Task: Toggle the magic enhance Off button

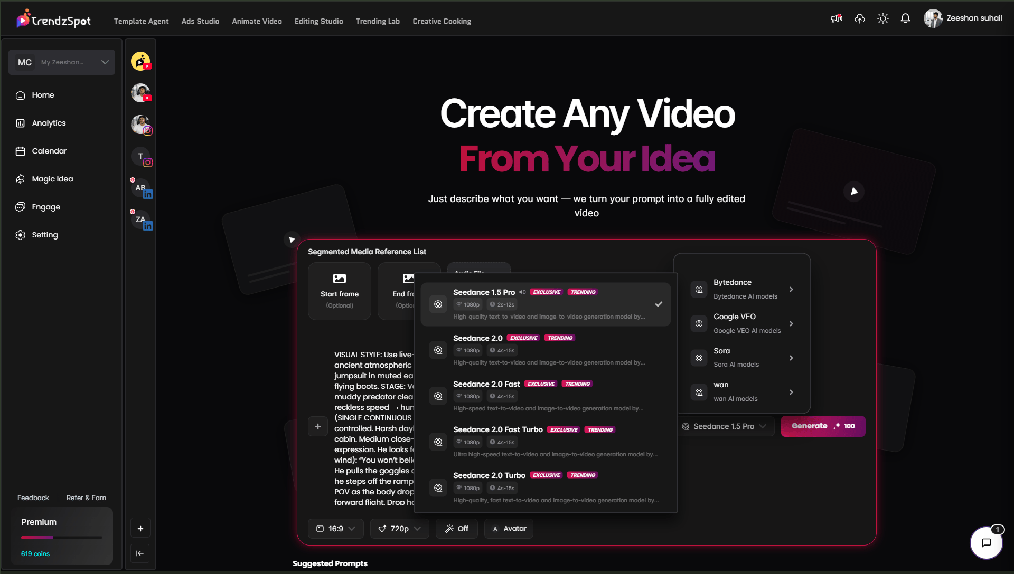Action: point(457,529)
